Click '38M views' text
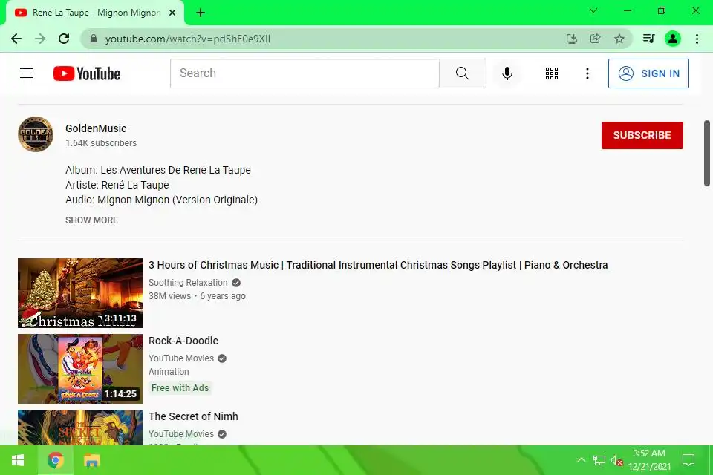 169,296
